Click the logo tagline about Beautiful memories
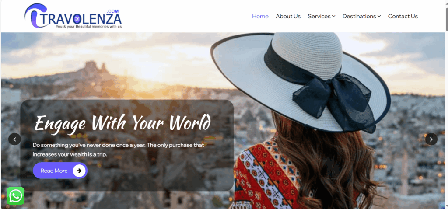448x209 pixels. (89, 26)
